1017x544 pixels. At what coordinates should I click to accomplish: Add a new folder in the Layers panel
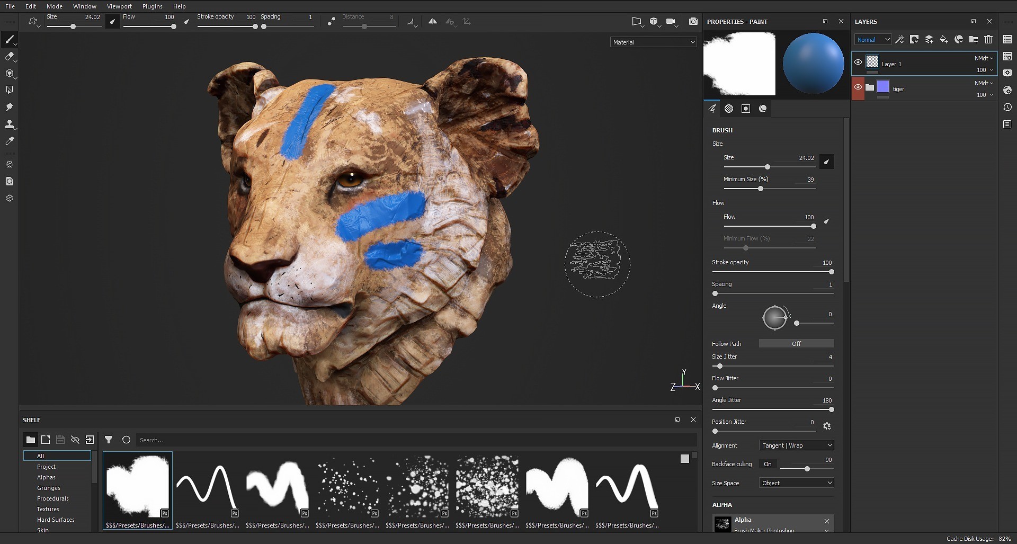pos(974,39)
